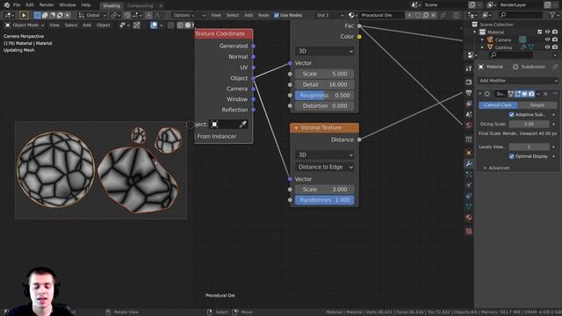The height and width of the screenshot is (316, 562).
Task: Toggle Material collection exclude checkbox
Action: click(x=540, y=32)
